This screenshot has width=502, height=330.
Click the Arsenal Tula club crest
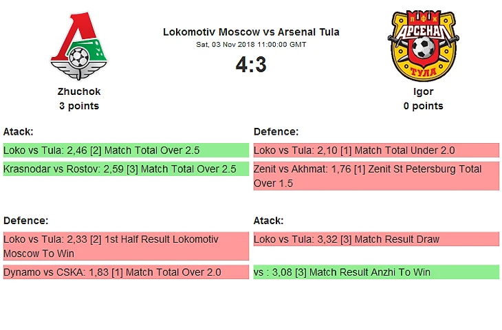coord(423,46)
